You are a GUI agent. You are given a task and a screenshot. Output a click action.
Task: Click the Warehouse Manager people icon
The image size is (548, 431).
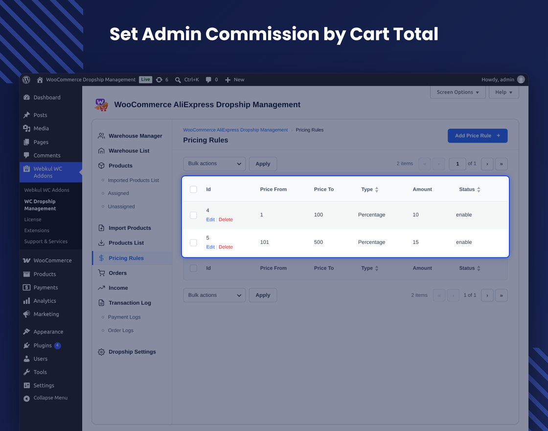(x=101, y=136)
